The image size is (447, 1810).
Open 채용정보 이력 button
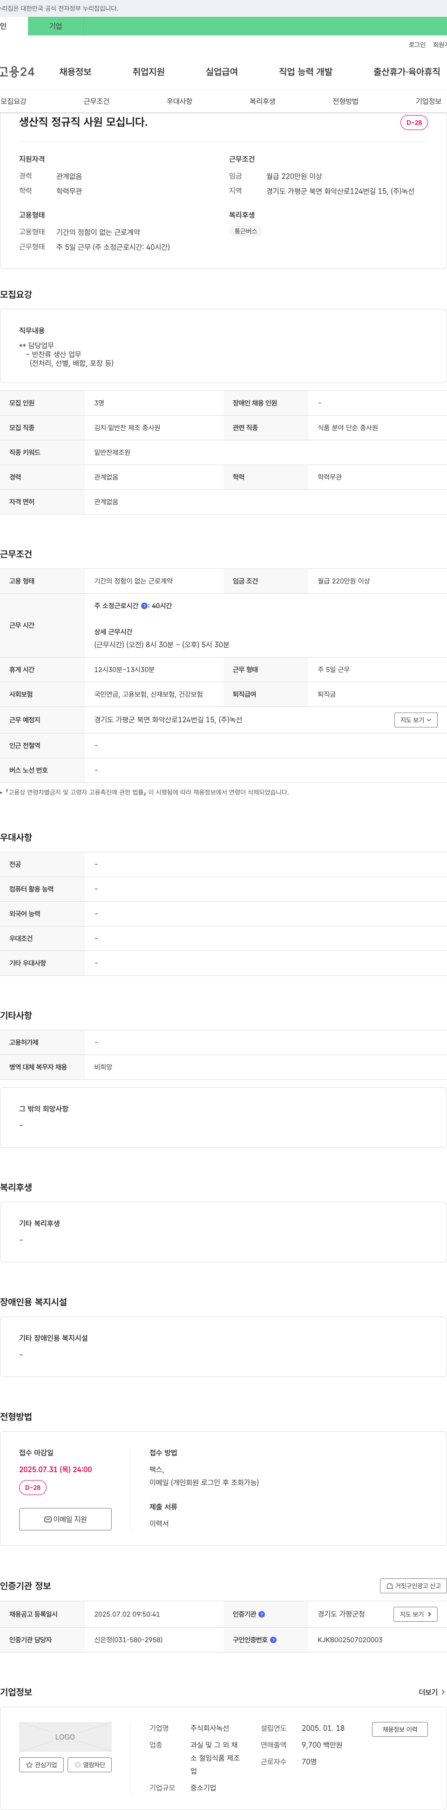pos(400,1729)
